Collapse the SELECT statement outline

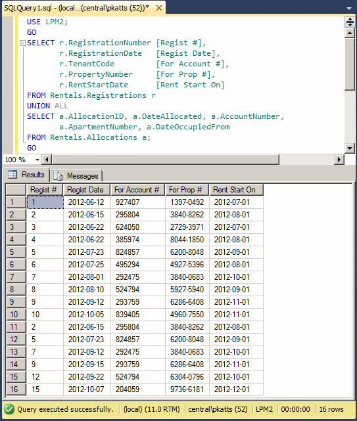coord(23,43)
